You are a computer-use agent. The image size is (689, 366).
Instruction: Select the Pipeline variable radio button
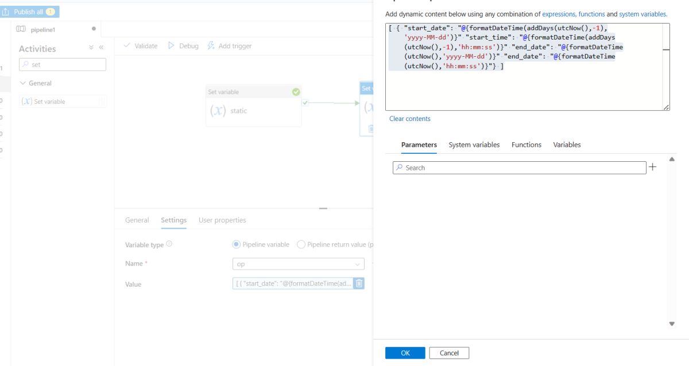pyautogui.click(x=236, y=244)
